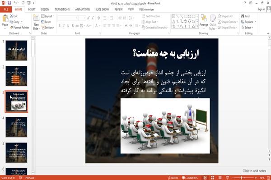Open the FILE tab
Image resolution: width=271 pixels, height=180 pixels.
[x=6, y=9]
